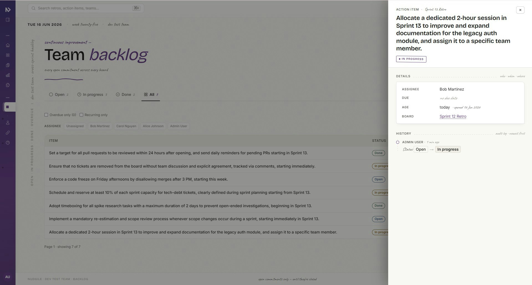Check the Overdue only checkbox
532x285 pixels.
46,115
